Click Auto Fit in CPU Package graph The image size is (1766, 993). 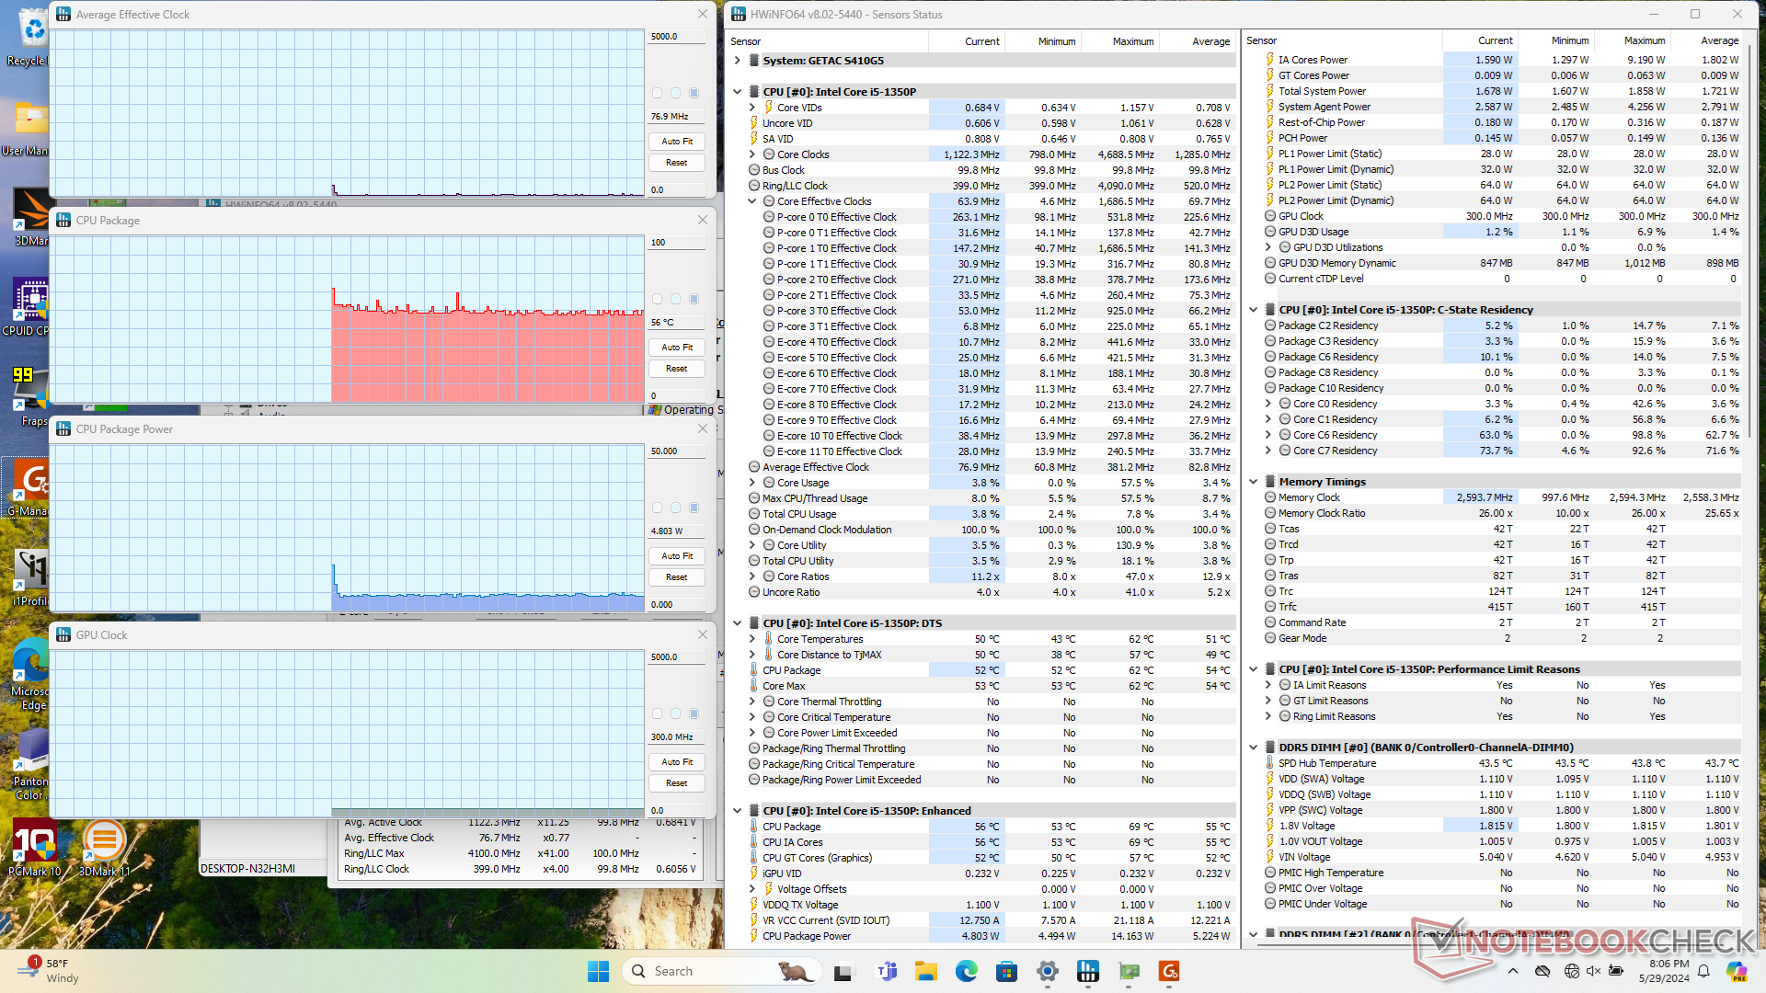[677, 348]
